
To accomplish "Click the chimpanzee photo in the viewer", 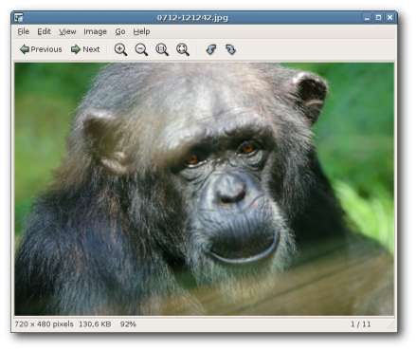I will click(x=204, y=189).
